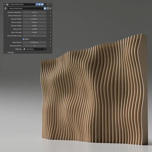Collapse the Wavy Wood Panel modifier

click(5, 4)
